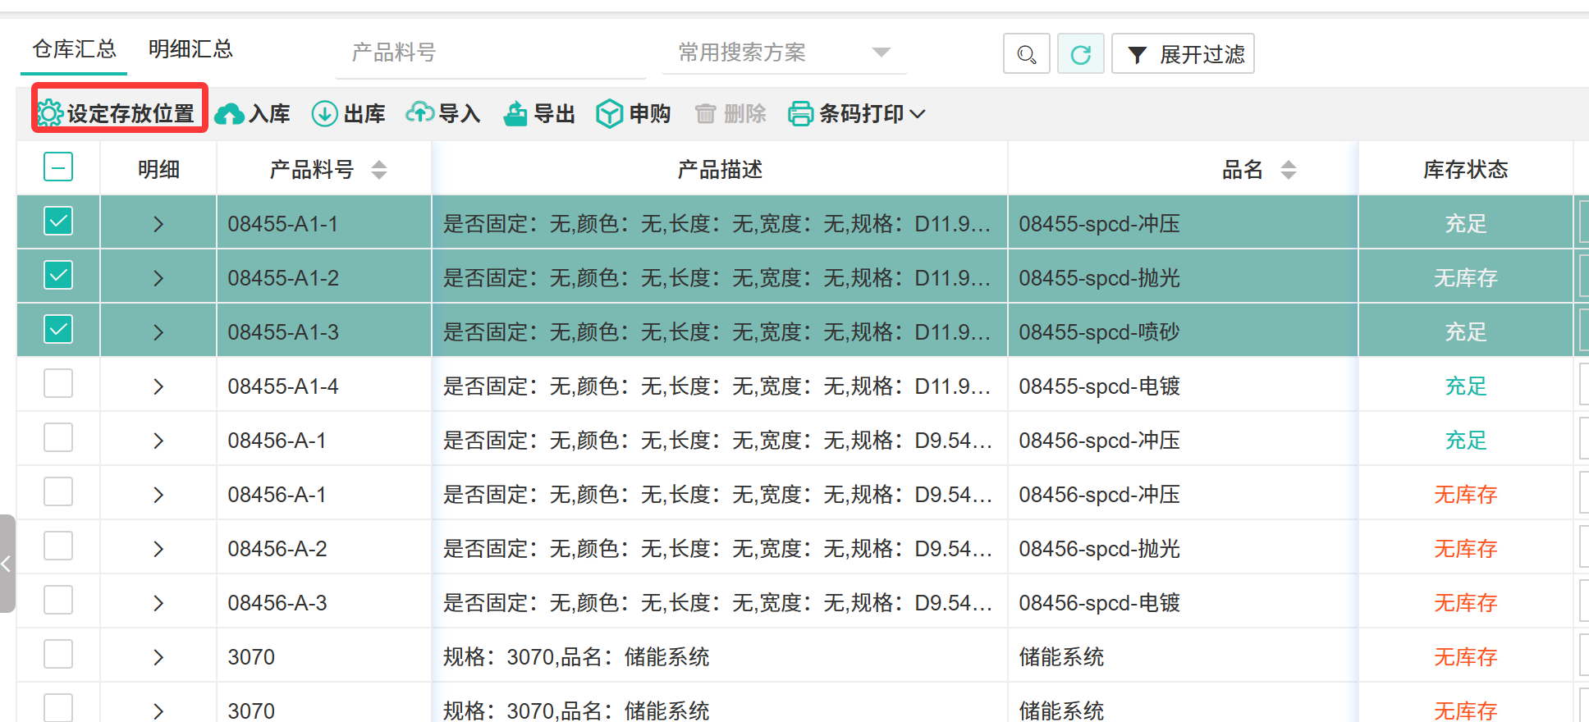Image resolution: width=1589 pixels, height=722 pixels.
Task: Switch to the 明细汇总 tab
Action: [190, 49]
